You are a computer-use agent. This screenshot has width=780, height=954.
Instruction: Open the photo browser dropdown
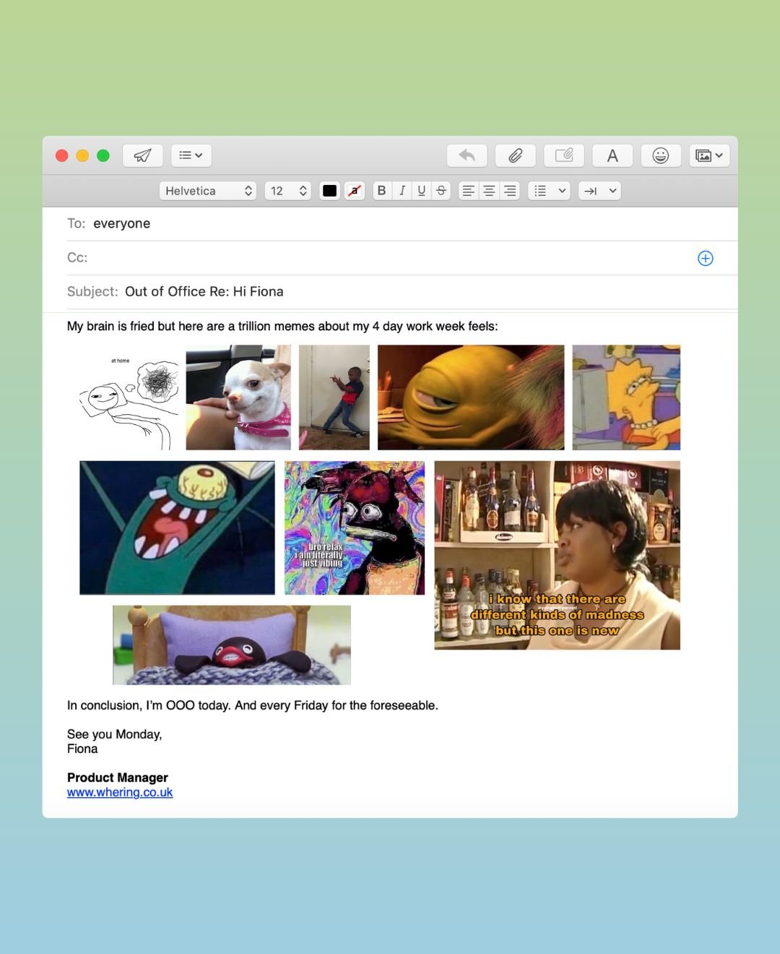[709, 155]
